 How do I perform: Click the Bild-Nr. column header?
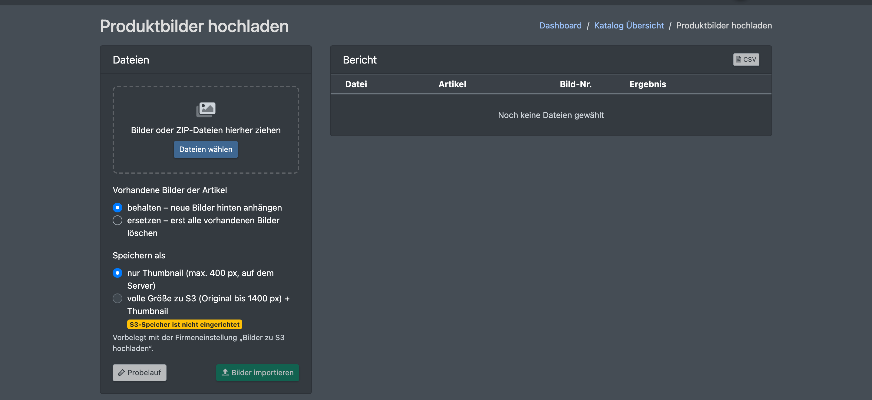click(x=576, y=84)
